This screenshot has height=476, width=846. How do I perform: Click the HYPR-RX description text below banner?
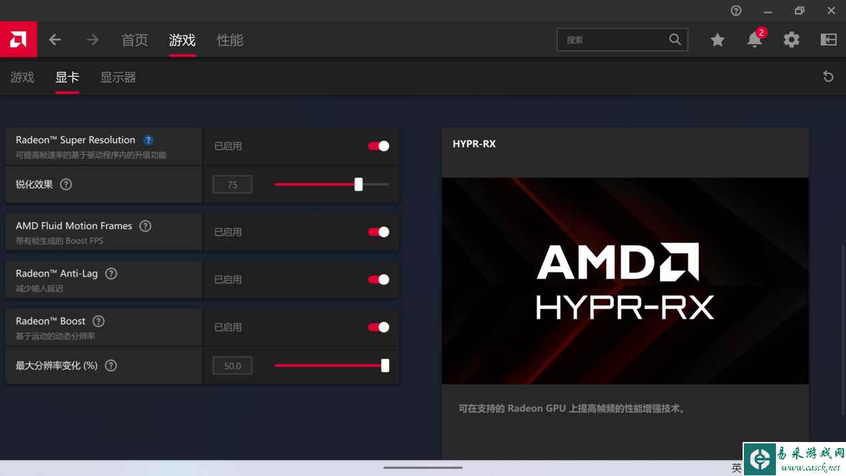coord(572,409)
